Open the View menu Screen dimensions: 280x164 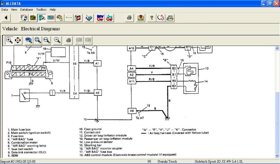coord(14,10)
